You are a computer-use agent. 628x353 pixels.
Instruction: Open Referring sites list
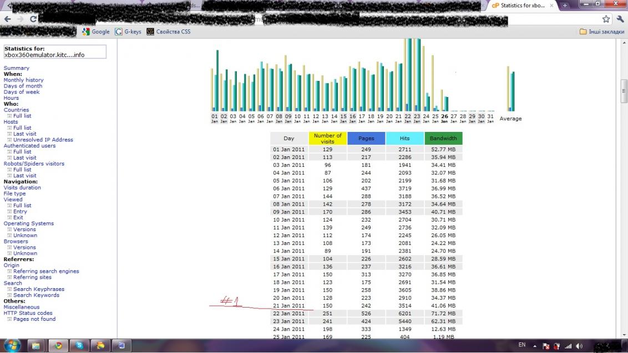32,277
